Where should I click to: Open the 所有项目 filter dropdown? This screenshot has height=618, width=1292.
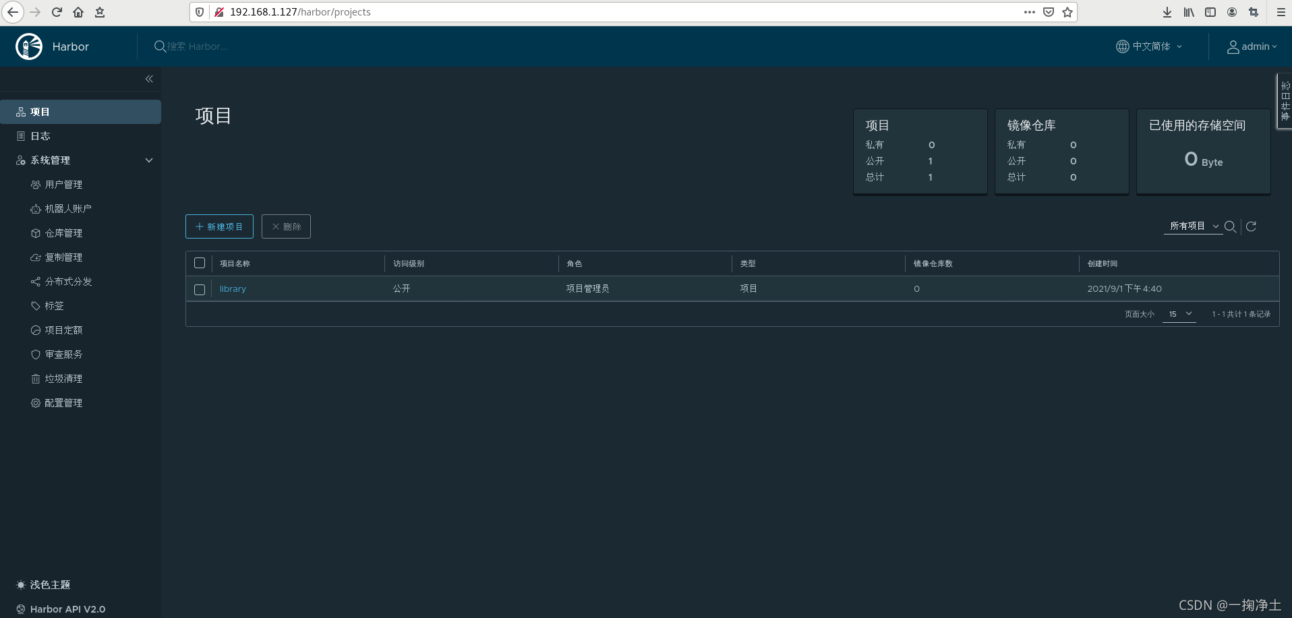[1194, 226]
